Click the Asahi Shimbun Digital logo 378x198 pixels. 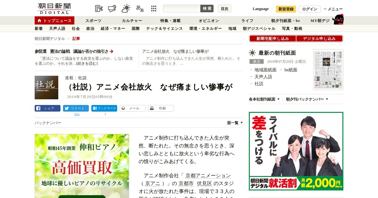pyautogui.click(x=54, y=8)
